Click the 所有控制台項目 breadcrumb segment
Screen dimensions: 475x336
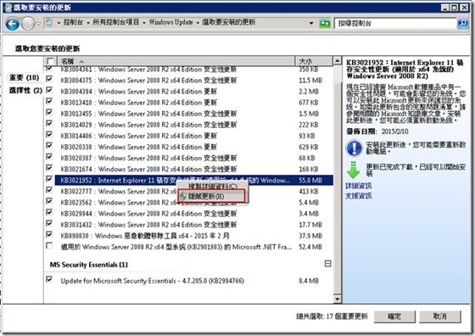click(x=115, y=22)
